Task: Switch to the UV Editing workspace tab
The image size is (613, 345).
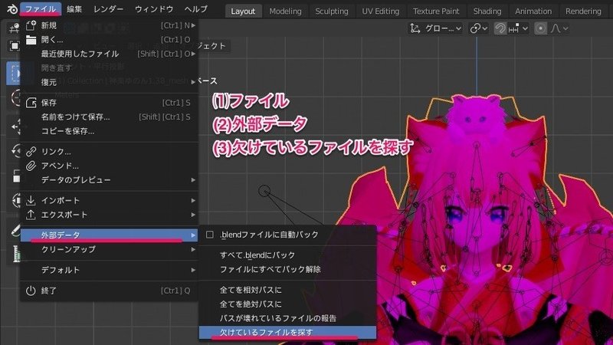Action: click(x=380, y=11)
